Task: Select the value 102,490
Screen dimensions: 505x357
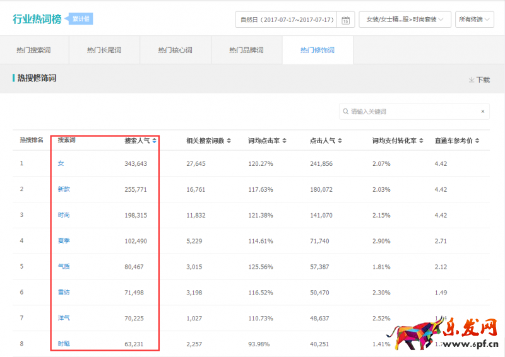Action: [136, 241]
